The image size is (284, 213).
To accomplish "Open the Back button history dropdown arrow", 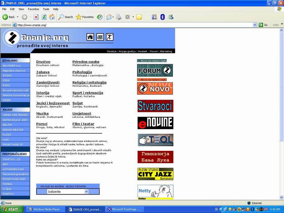I will 17,17.
